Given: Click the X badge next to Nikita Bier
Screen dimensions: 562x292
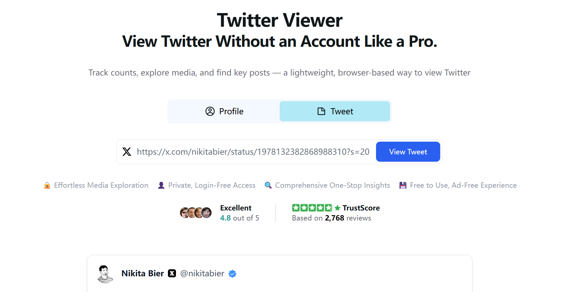Looking at the screenshot, I should [x=172, y=274].
